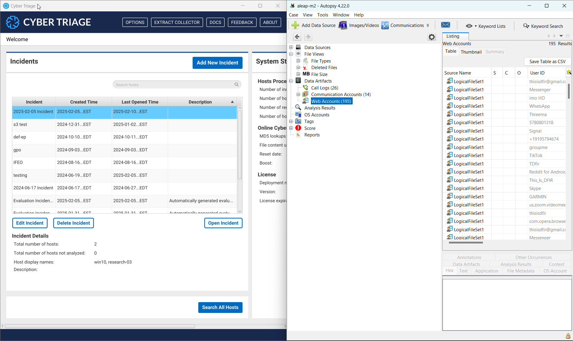Click the back arrow in the tree panel
The image size is (573, 341).
click(x=297, y=37)
